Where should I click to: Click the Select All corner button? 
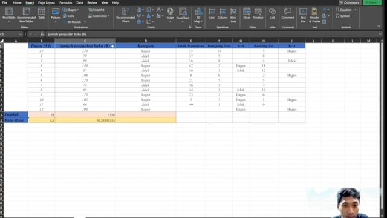point(2,41)
